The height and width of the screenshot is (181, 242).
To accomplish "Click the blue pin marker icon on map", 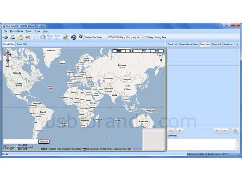I will 161,61.
